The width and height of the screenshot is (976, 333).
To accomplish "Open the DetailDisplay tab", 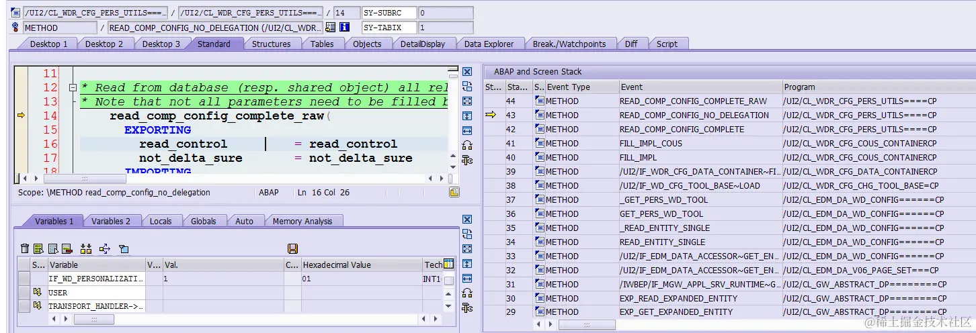I will pyautogui.click(x=423, y=44).
